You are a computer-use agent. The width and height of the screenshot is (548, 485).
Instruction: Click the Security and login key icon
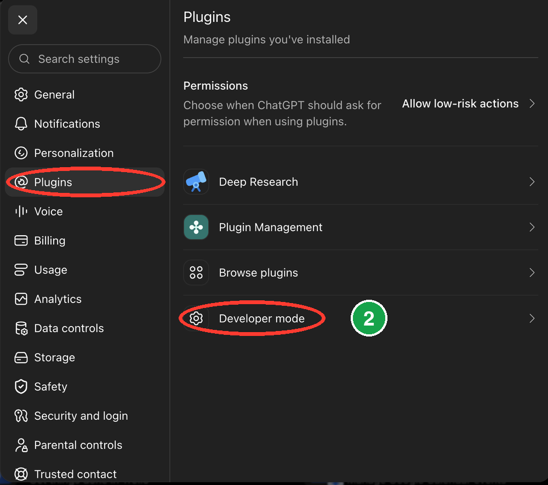[x=21, y=416]
